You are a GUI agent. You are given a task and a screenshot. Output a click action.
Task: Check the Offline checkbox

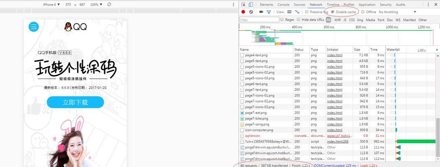[x=363, y=12]
